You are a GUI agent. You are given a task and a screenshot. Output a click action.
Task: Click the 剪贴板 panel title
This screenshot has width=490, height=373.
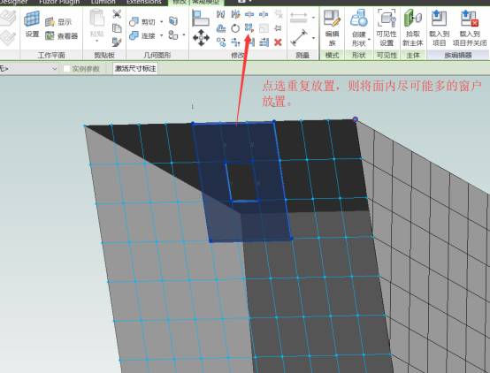click(x=104, y=56)
